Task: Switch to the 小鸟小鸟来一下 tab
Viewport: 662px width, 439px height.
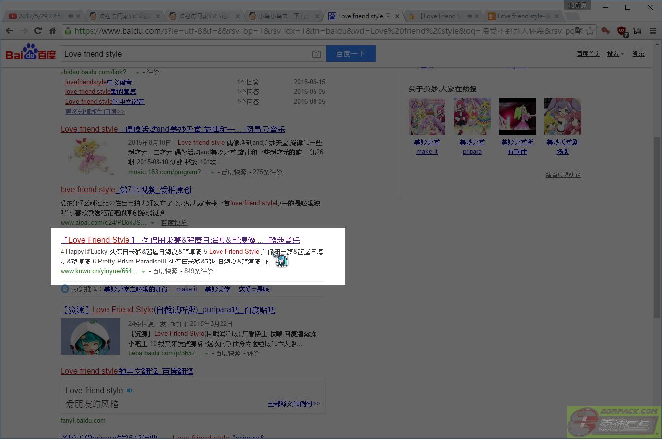Action: pyautogui.click(x=284, y=16)
